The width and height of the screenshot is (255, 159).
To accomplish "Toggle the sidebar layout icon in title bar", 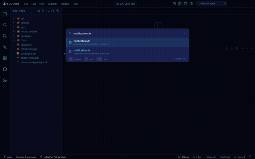I will pos(180,4).
